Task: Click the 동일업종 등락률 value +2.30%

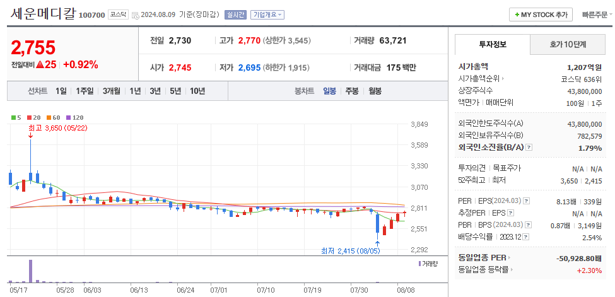Action: 589,271
